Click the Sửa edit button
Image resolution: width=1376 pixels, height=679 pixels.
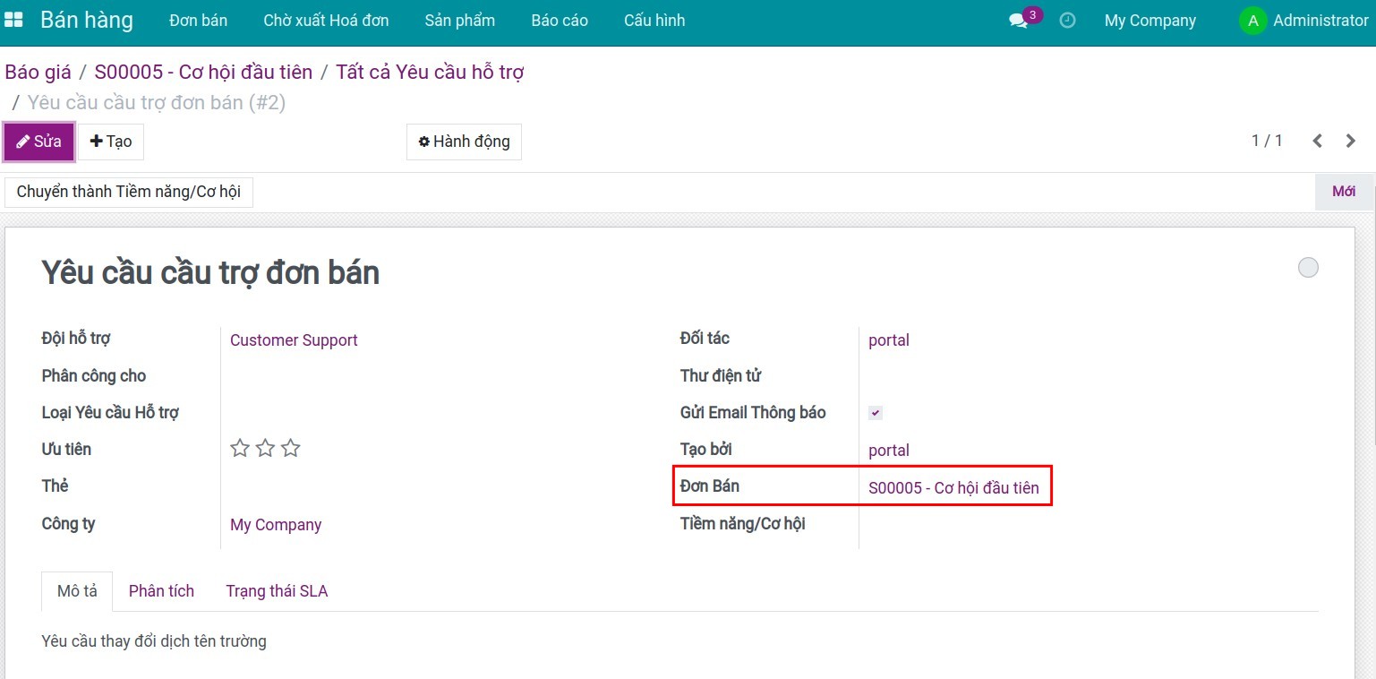39,142
